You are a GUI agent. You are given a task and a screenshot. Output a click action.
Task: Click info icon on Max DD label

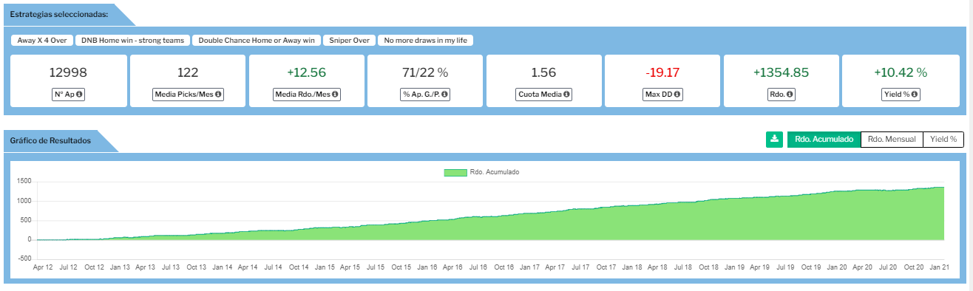coord(677,95)
